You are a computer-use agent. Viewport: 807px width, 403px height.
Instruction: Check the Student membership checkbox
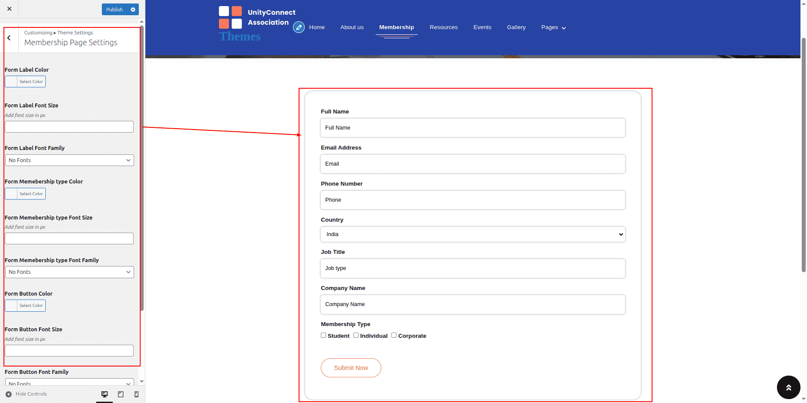pyautogui.click(x=323, y=335)
